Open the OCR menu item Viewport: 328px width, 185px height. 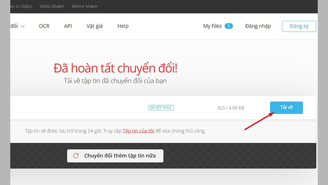pos(44,26)
